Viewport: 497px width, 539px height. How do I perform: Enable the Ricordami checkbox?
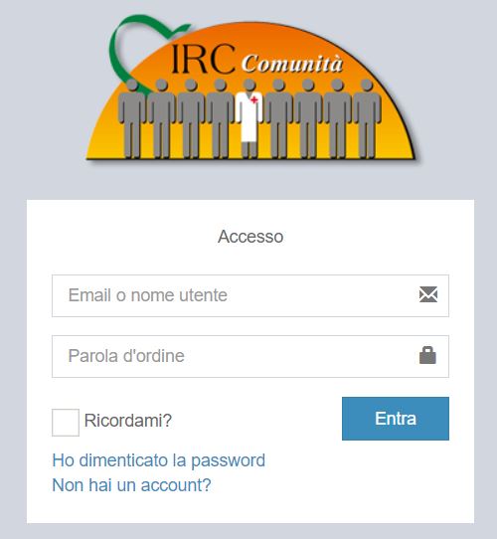coord(66,423)
